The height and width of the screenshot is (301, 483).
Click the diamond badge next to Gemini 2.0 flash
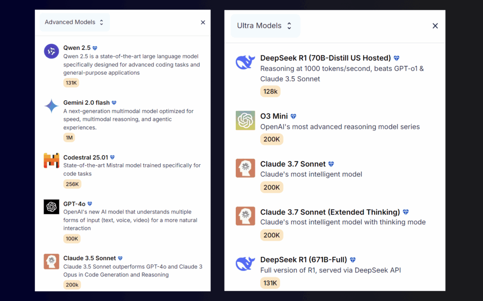click(x=114, y=103)
